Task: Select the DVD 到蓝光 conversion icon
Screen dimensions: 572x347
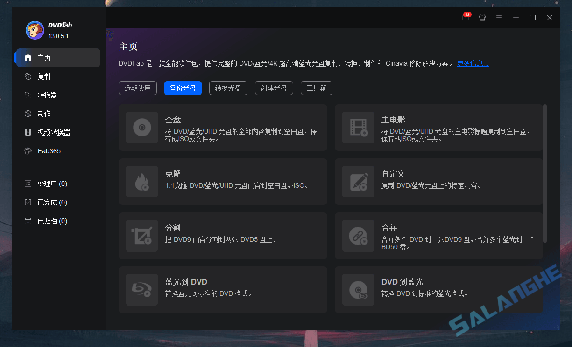Action: coord(358,289)
